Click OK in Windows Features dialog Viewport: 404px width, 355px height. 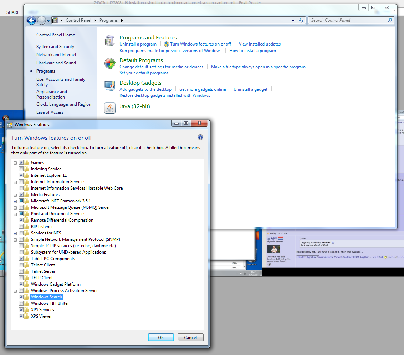161,337
